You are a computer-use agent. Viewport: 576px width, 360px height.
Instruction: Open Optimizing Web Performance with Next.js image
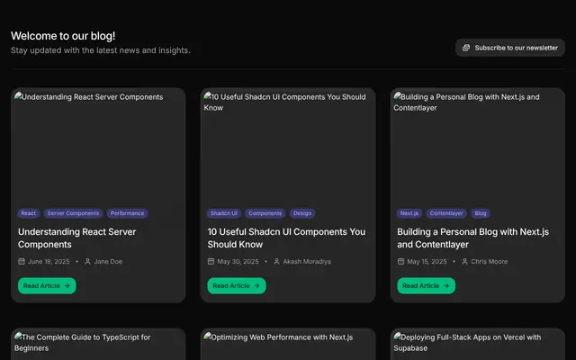(x=288, y=344)
